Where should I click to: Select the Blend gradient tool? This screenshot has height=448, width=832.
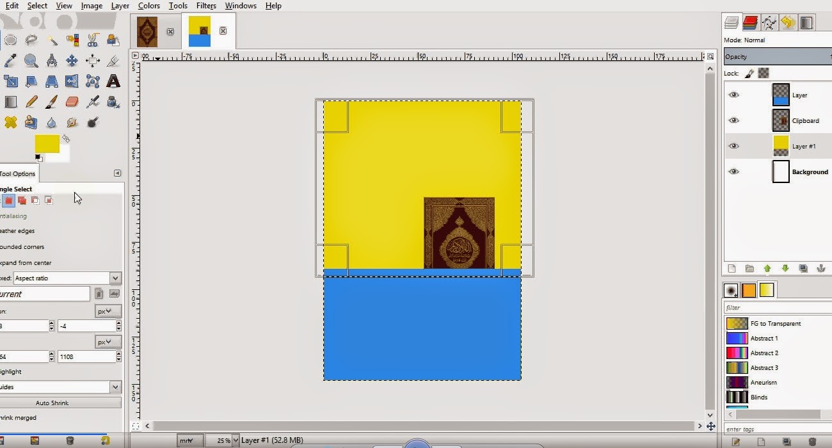[x=11, y=102]
